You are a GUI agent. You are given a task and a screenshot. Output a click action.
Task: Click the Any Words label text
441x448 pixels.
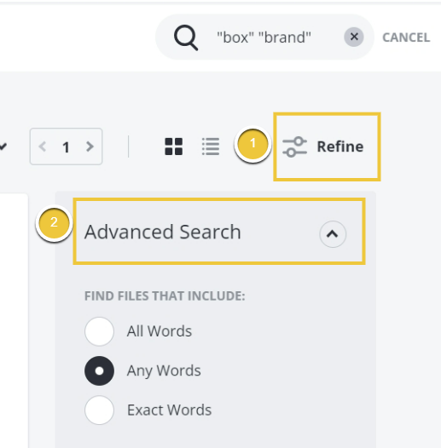[164, 370]
